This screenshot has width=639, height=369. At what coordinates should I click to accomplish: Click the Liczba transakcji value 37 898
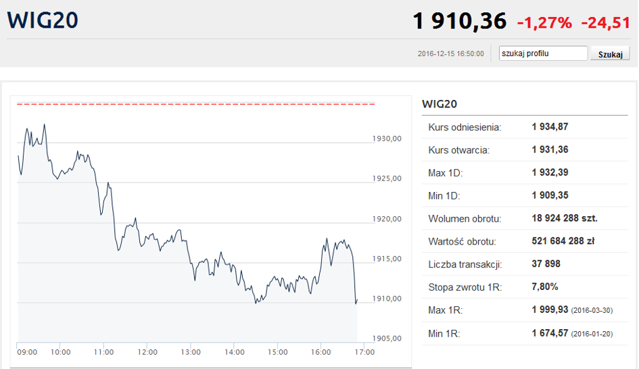[x=546, y=264]
